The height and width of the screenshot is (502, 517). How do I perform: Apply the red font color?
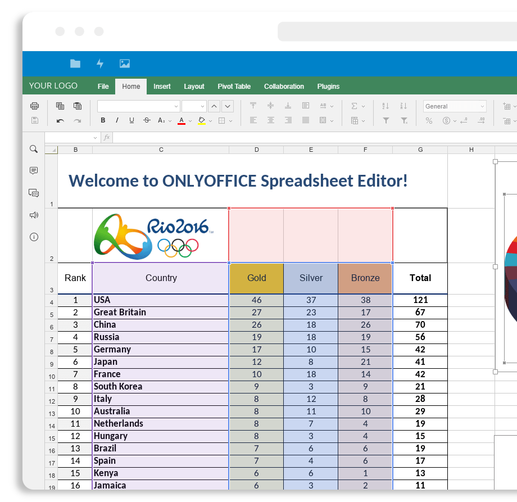click(182, 121)
